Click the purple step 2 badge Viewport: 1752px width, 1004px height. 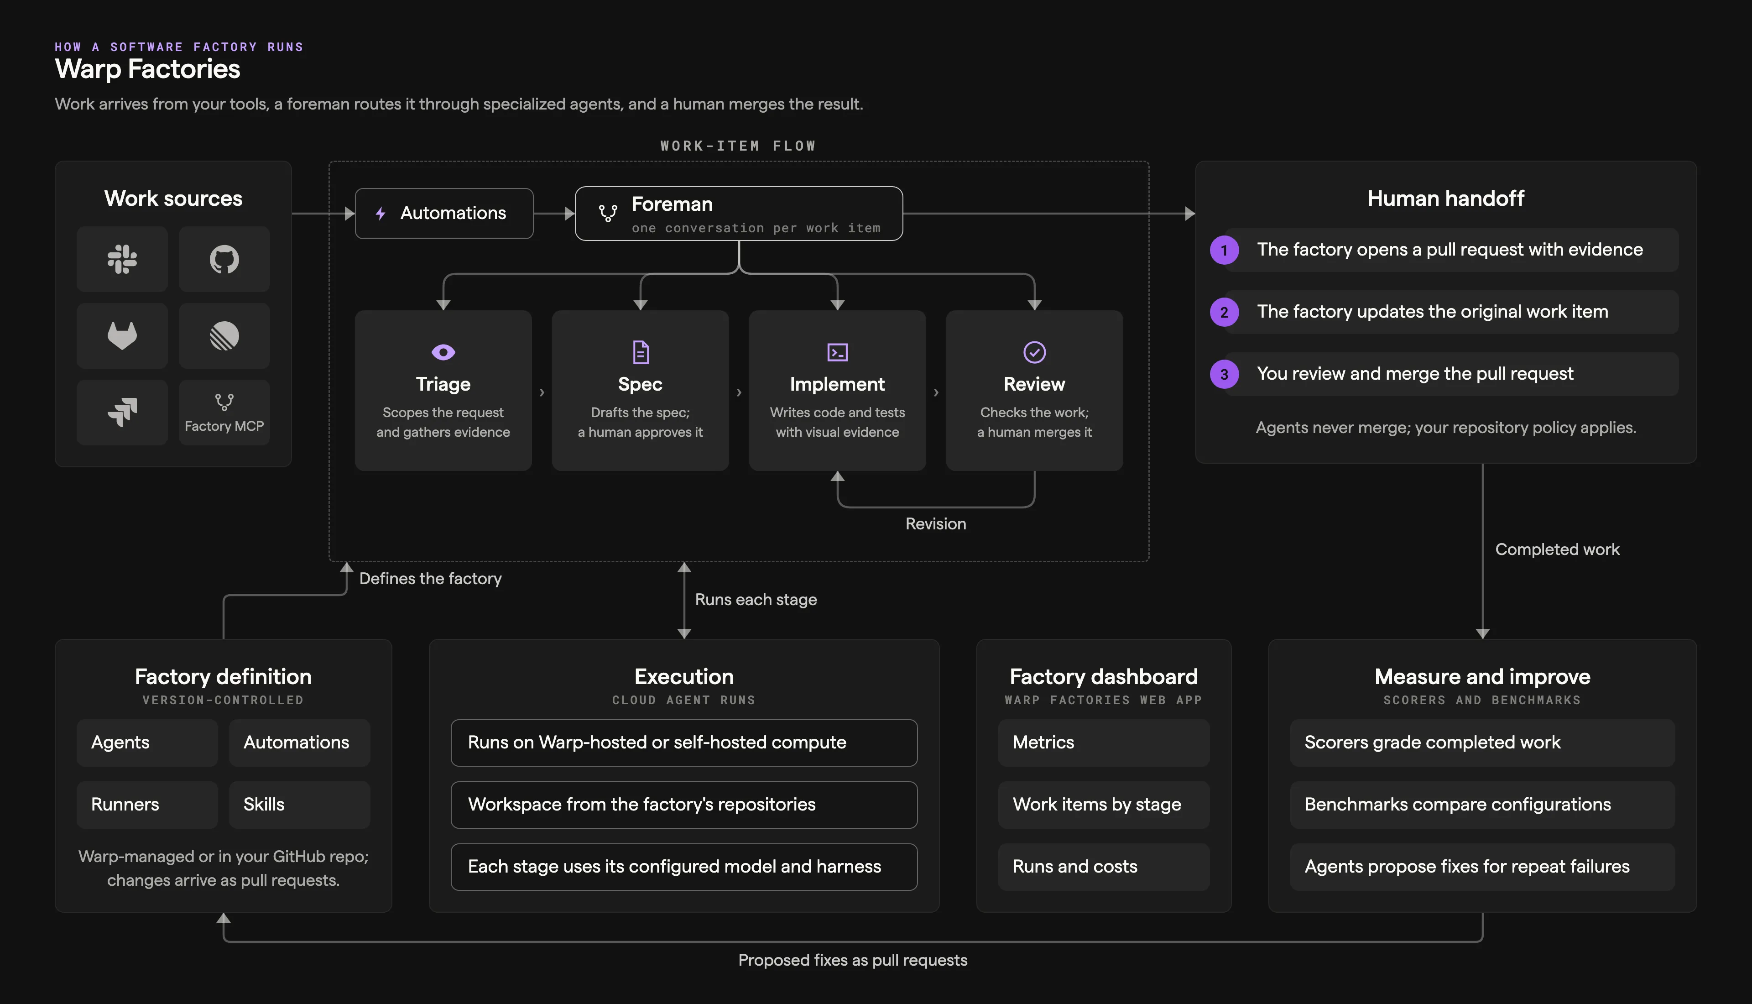point(1224,312)
